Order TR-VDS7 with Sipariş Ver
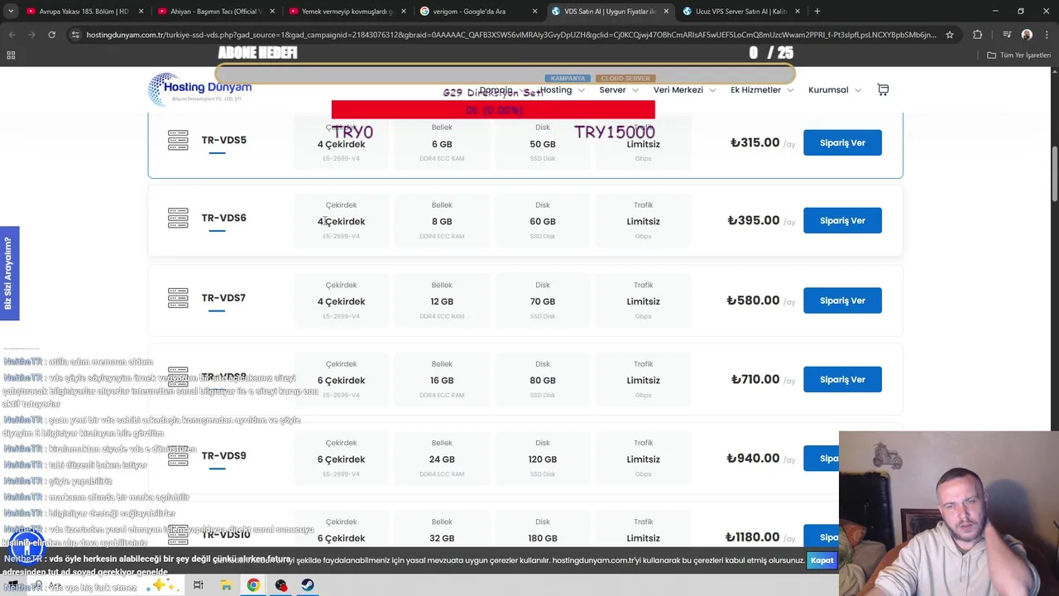The height and width of the screenshot is (596, 1059). tap(842, 300)
